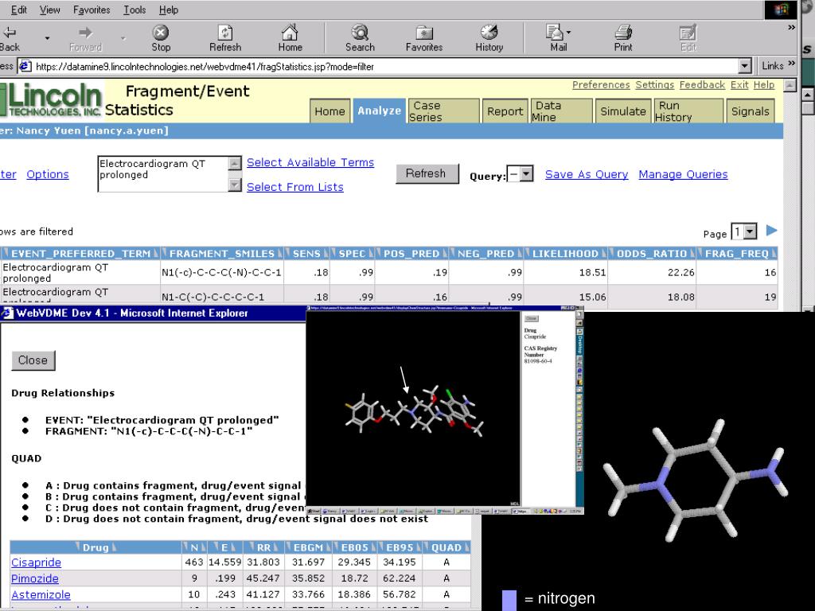Viewport: 815px width, 611px height.
Task: Select the Electrocardiogram QT prolonged list entry
Action: pyautogui.click(x=152, y=169)
